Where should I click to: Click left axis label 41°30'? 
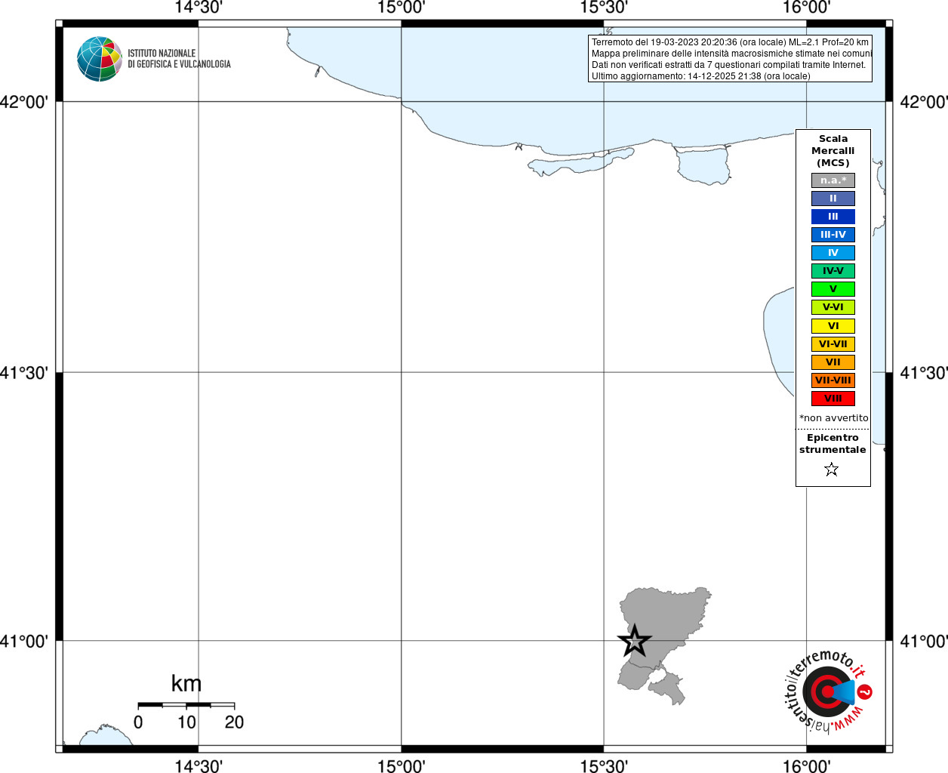(24, 373)
